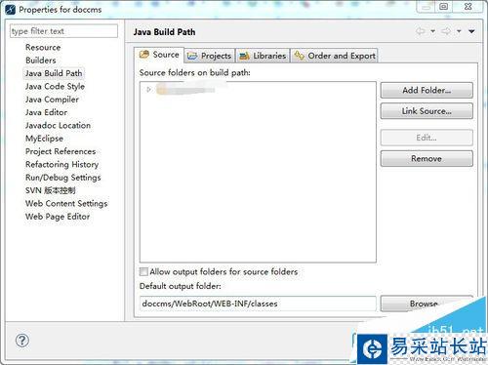Screen dimensions: 488x365
Task: Switch to the Source tab
Action: coord(159,55)
